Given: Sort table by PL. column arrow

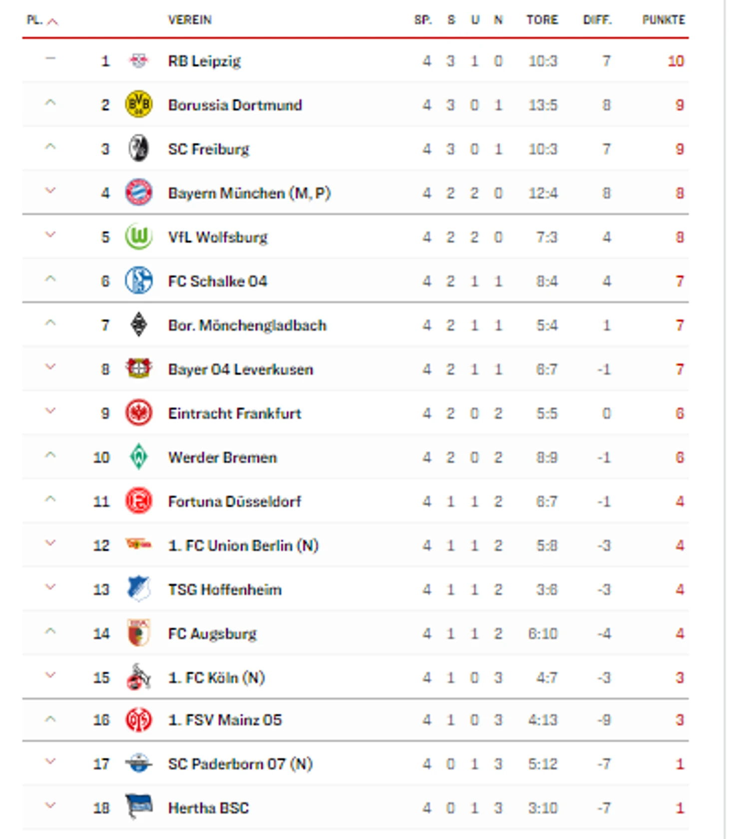Looking at the screenshot, I should point(52,21).
